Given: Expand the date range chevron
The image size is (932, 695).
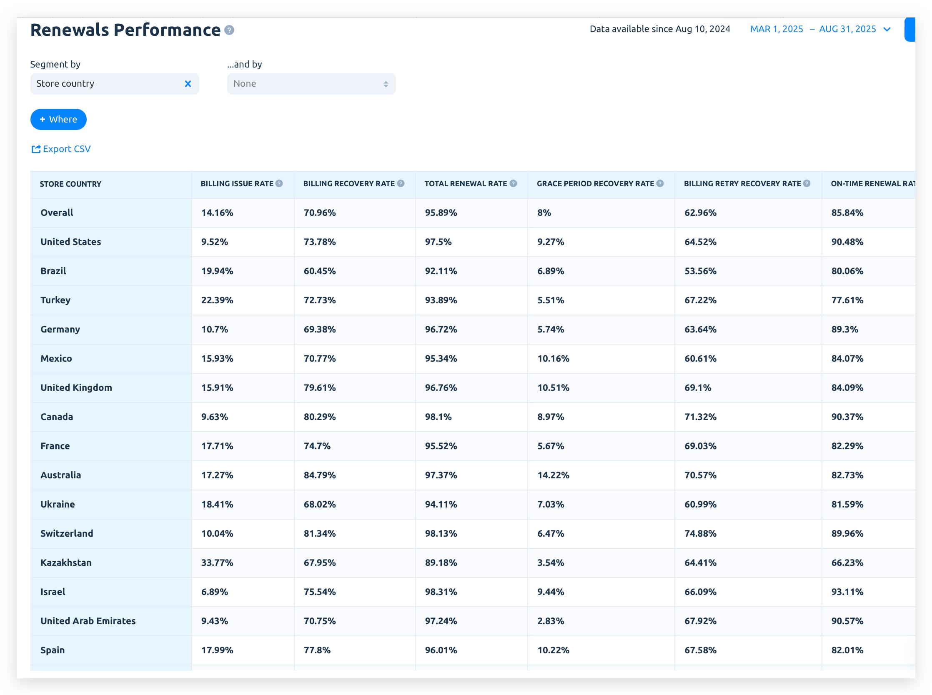Looking at the screenshot, I should coord(887,29).
